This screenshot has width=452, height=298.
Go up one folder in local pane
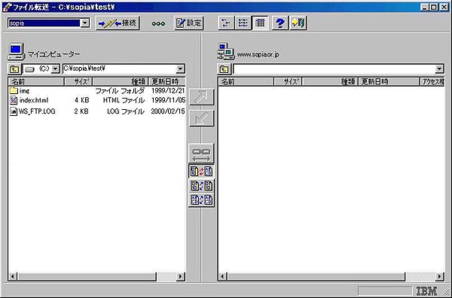[14, 69]
